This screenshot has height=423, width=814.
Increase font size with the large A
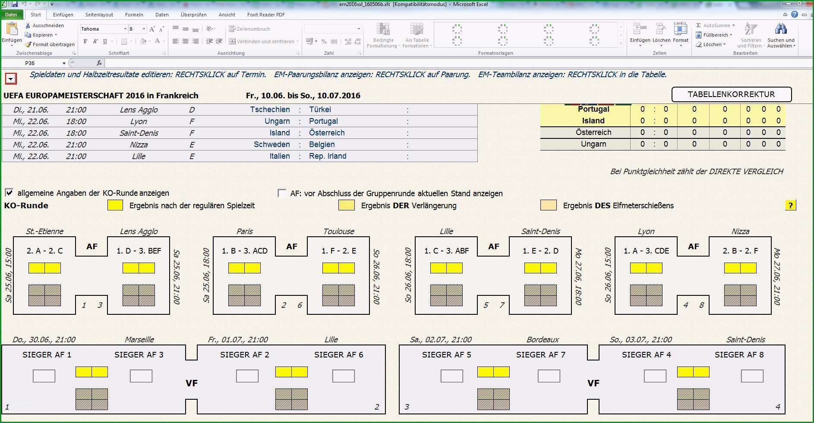point(152,29)
